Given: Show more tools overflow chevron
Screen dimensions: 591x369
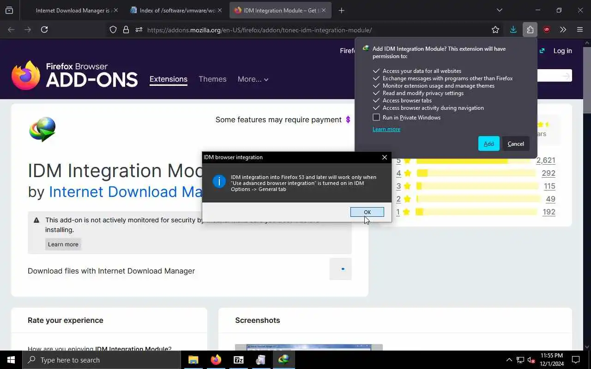Looking at the screenshot, I should coord(563,30).
